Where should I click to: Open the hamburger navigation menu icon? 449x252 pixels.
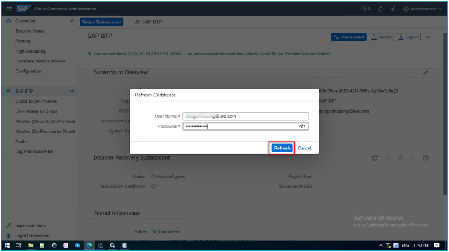[x=9, y=9]
